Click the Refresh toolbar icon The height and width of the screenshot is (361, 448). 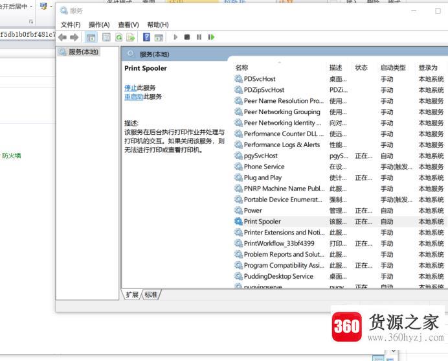click(x=119, y=37)
